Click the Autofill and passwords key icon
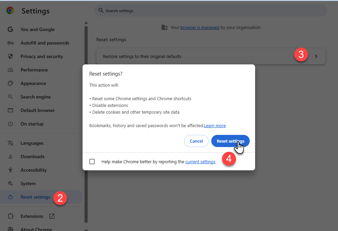This screenshot has height=231, width=338. (x=10, y=43)
